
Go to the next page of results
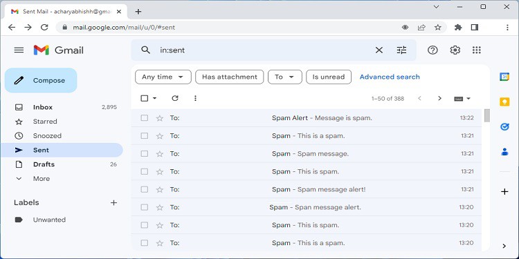tap(439, 98)
